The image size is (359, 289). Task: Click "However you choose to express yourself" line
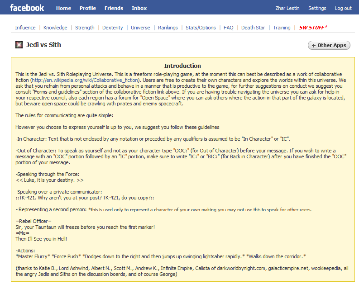[117, 127]
